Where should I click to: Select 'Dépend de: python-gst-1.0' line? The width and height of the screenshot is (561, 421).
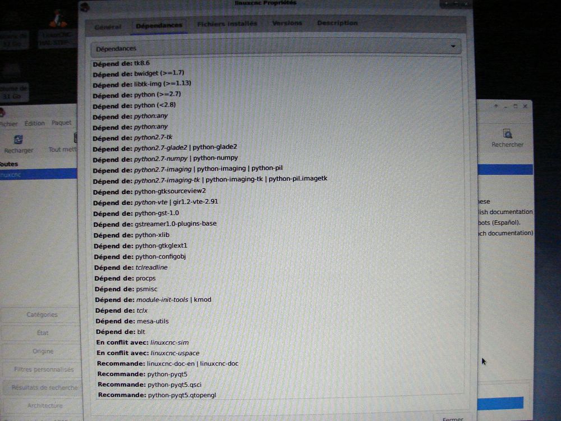[x=136, y=213]
